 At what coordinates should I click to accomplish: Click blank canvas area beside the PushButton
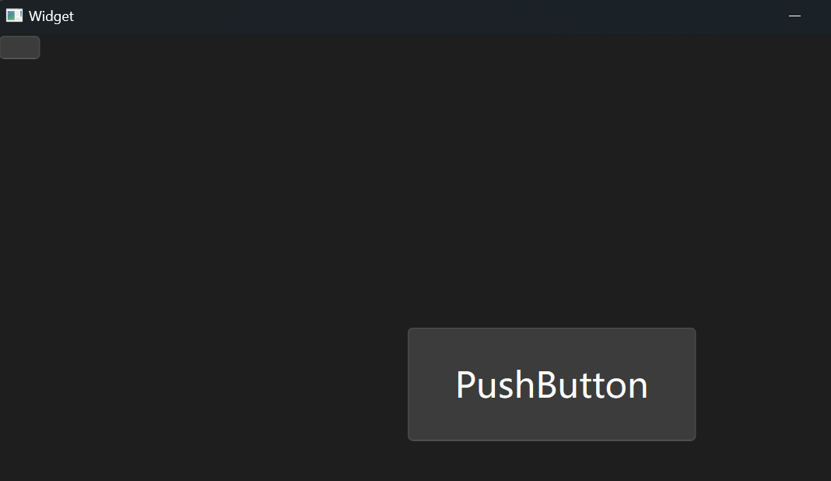[x=212, y=384]
